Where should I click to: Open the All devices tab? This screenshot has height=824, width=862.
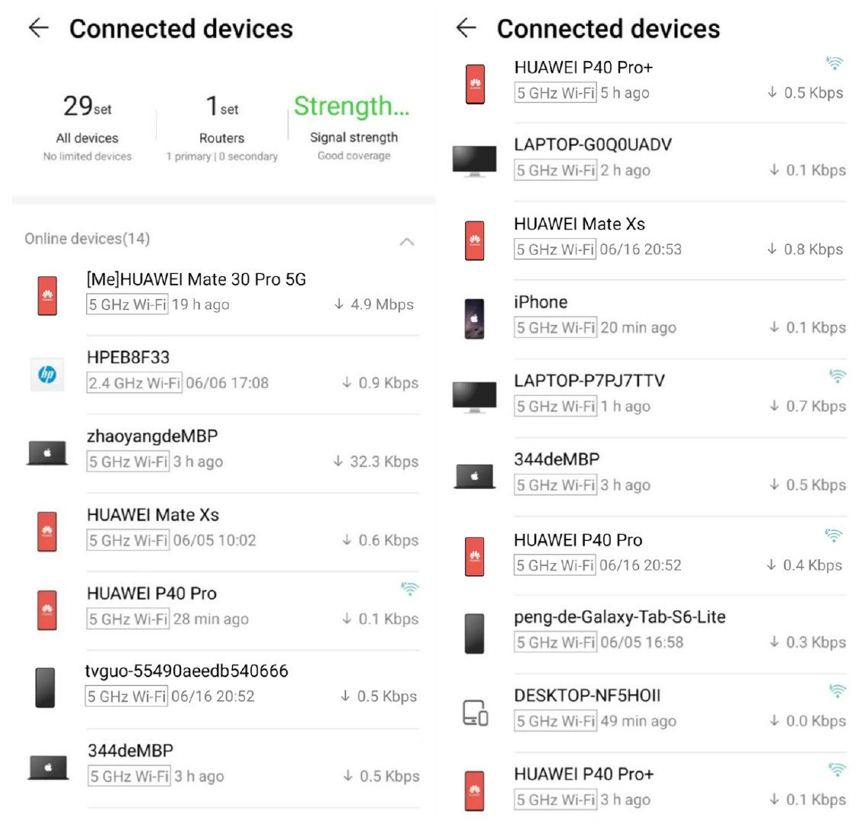click(x=87, y=127)
